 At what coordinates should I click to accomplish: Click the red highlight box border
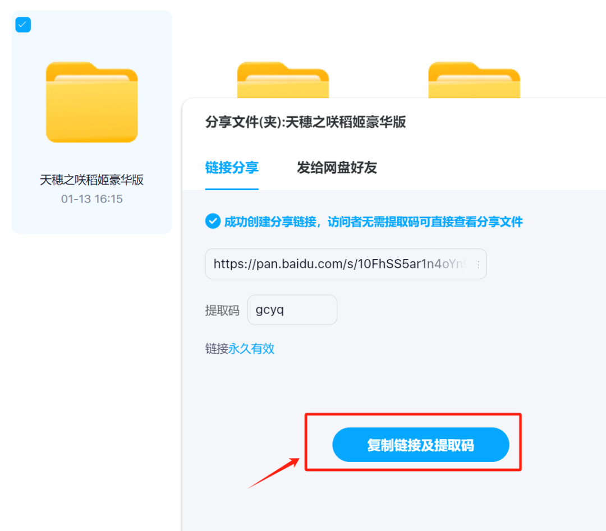coord(413,415)
